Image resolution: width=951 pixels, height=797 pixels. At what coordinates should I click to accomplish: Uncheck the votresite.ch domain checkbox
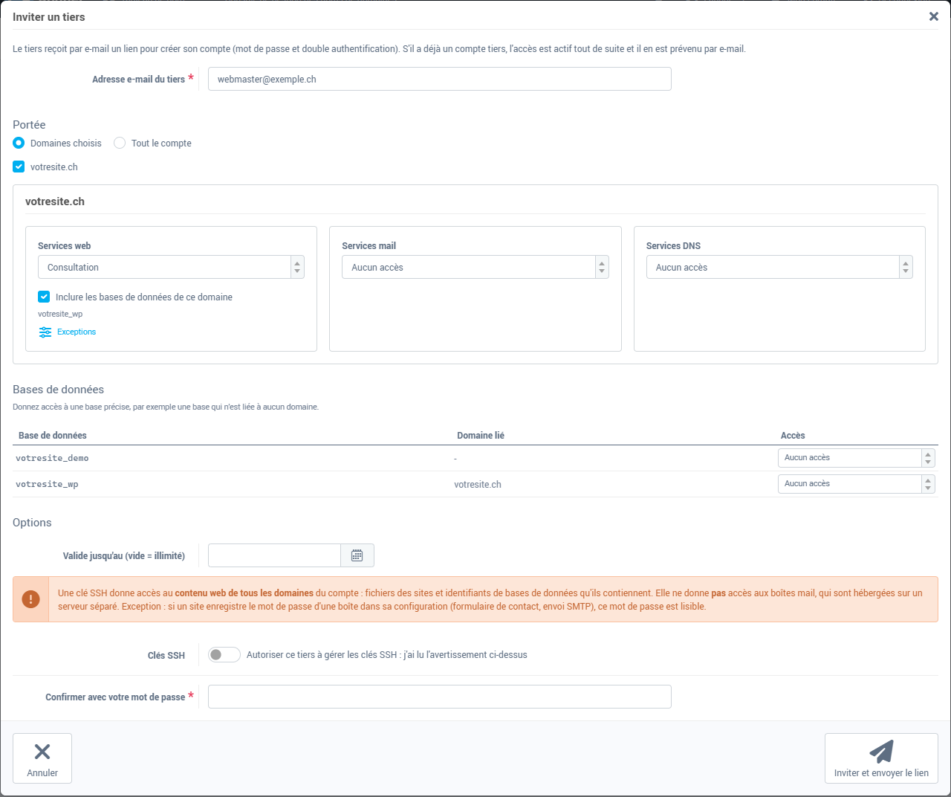coord(19,167)
